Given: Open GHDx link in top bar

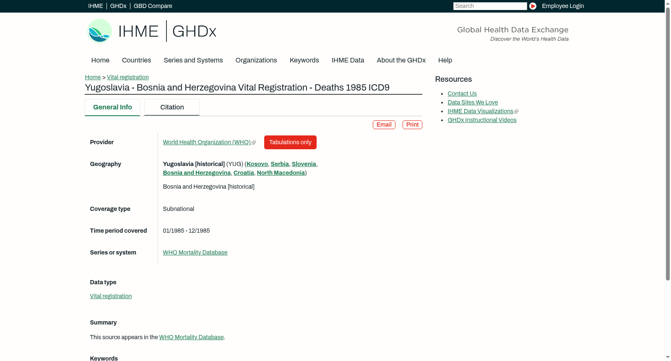Looking at the screenshot, I should point(118,6).
